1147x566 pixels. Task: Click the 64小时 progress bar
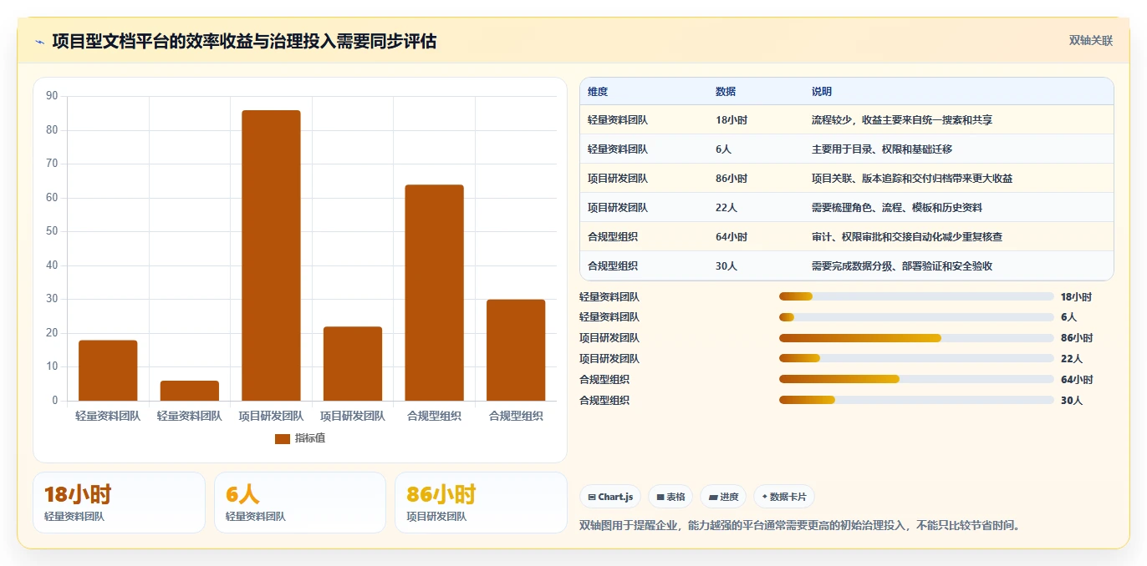tap(916, 379)
